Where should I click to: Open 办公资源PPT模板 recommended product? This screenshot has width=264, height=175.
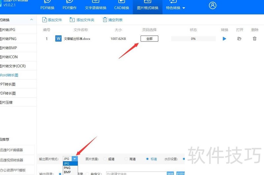[x=17, y=170]
